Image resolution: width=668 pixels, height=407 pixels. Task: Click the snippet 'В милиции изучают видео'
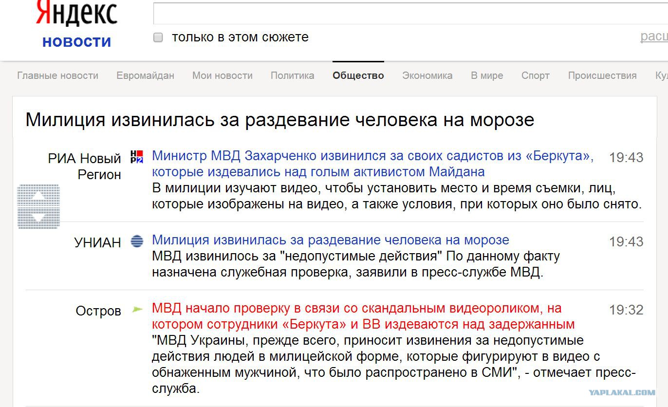coord(397,196)
